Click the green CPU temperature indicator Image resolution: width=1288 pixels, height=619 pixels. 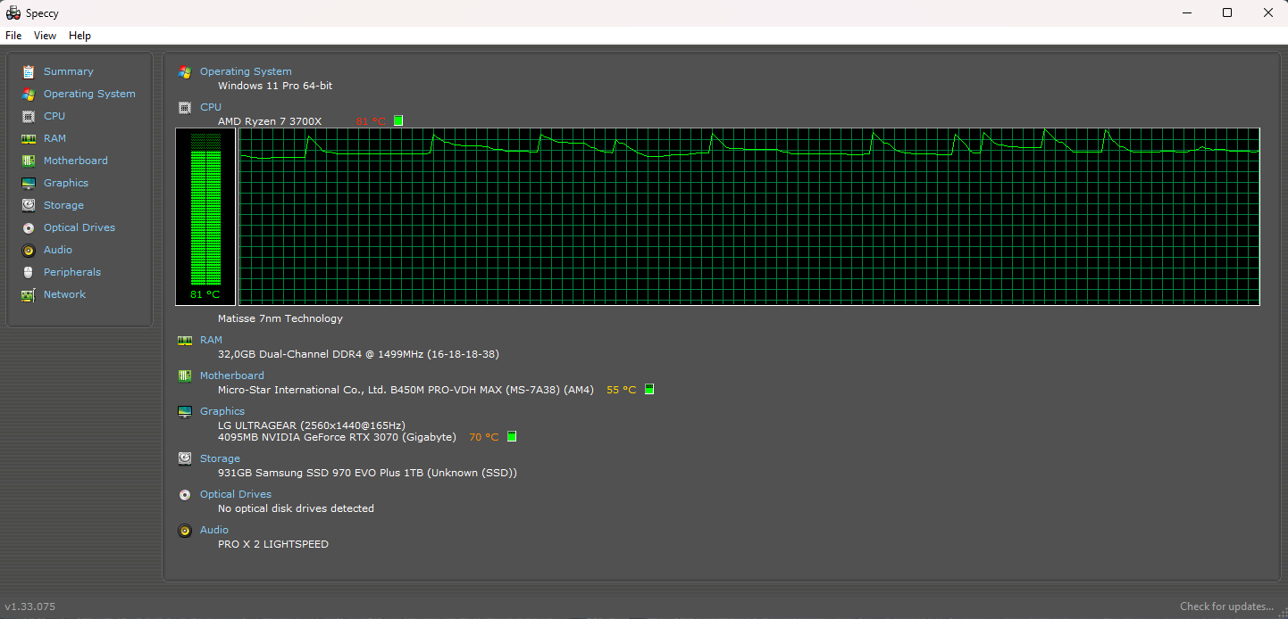398,120
